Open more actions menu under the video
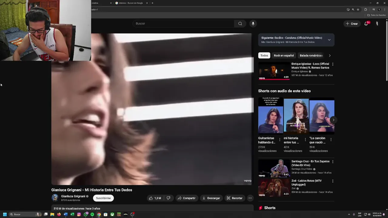Screen dimensions: 388x218 tap(250, 198)
